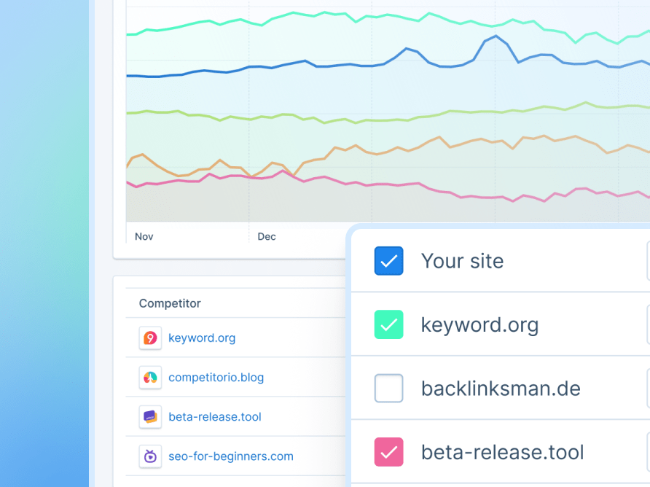Open the beta-release.tool link in the Competitor list
The width and height of the screenshot is (650, 487).
coord(214,416)
